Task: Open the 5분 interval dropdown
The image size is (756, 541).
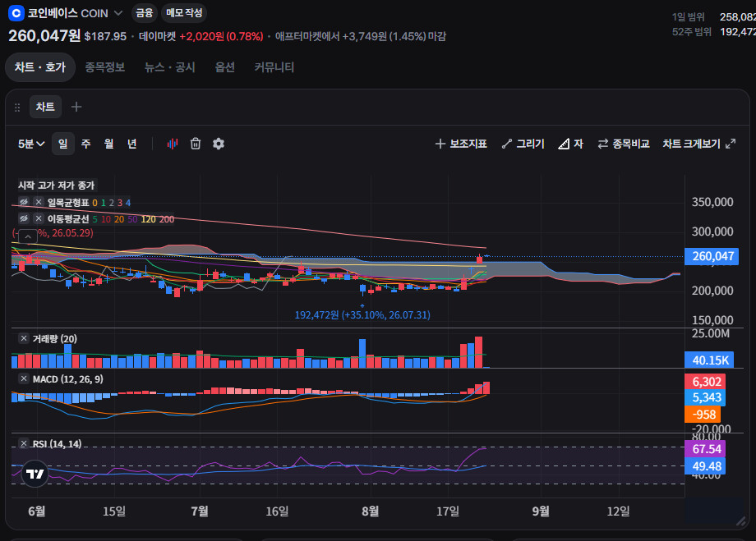Action: (x=31, y=144)
